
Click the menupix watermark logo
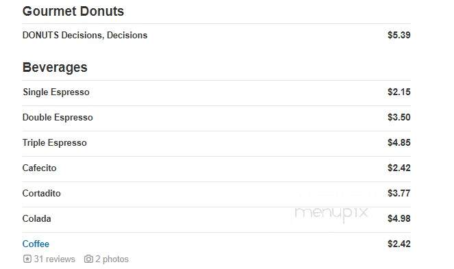[x=331, y=214]
